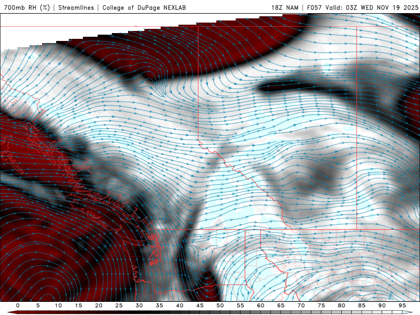The width and height of the screenshot is (420, 315).
Task: Click the "F057" forecast hour text
Action: pyautogui.click(x=314, y=7)
